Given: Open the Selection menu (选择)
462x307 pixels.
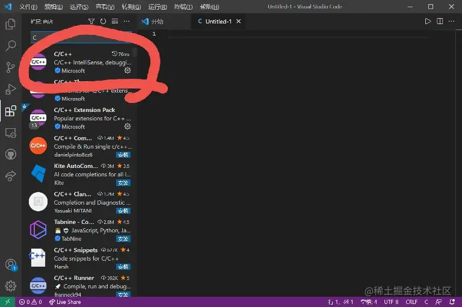Looking at the screenshot, I should 79,7.
